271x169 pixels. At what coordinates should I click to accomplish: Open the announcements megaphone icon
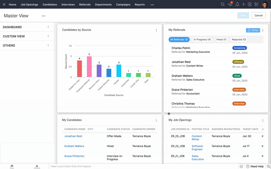[230, 4]
